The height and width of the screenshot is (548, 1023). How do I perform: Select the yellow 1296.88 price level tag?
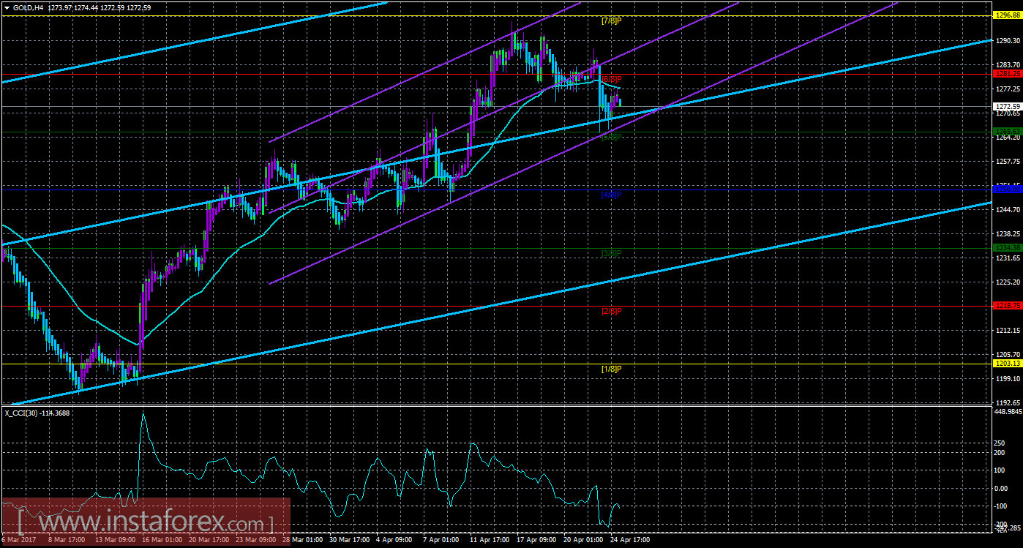coord(1007,15)
